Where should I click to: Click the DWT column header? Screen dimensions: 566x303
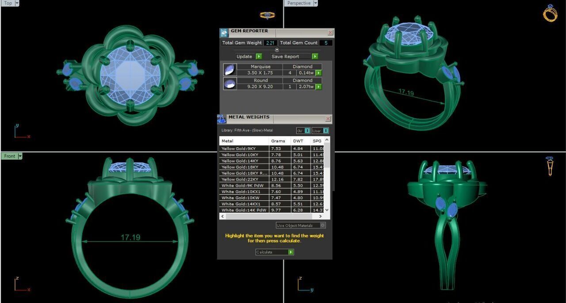tap(301, 141)
